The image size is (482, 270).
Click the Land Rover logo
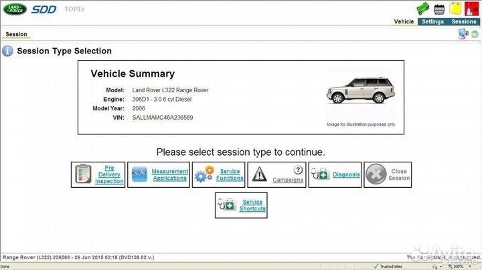(x=15, y=10)
